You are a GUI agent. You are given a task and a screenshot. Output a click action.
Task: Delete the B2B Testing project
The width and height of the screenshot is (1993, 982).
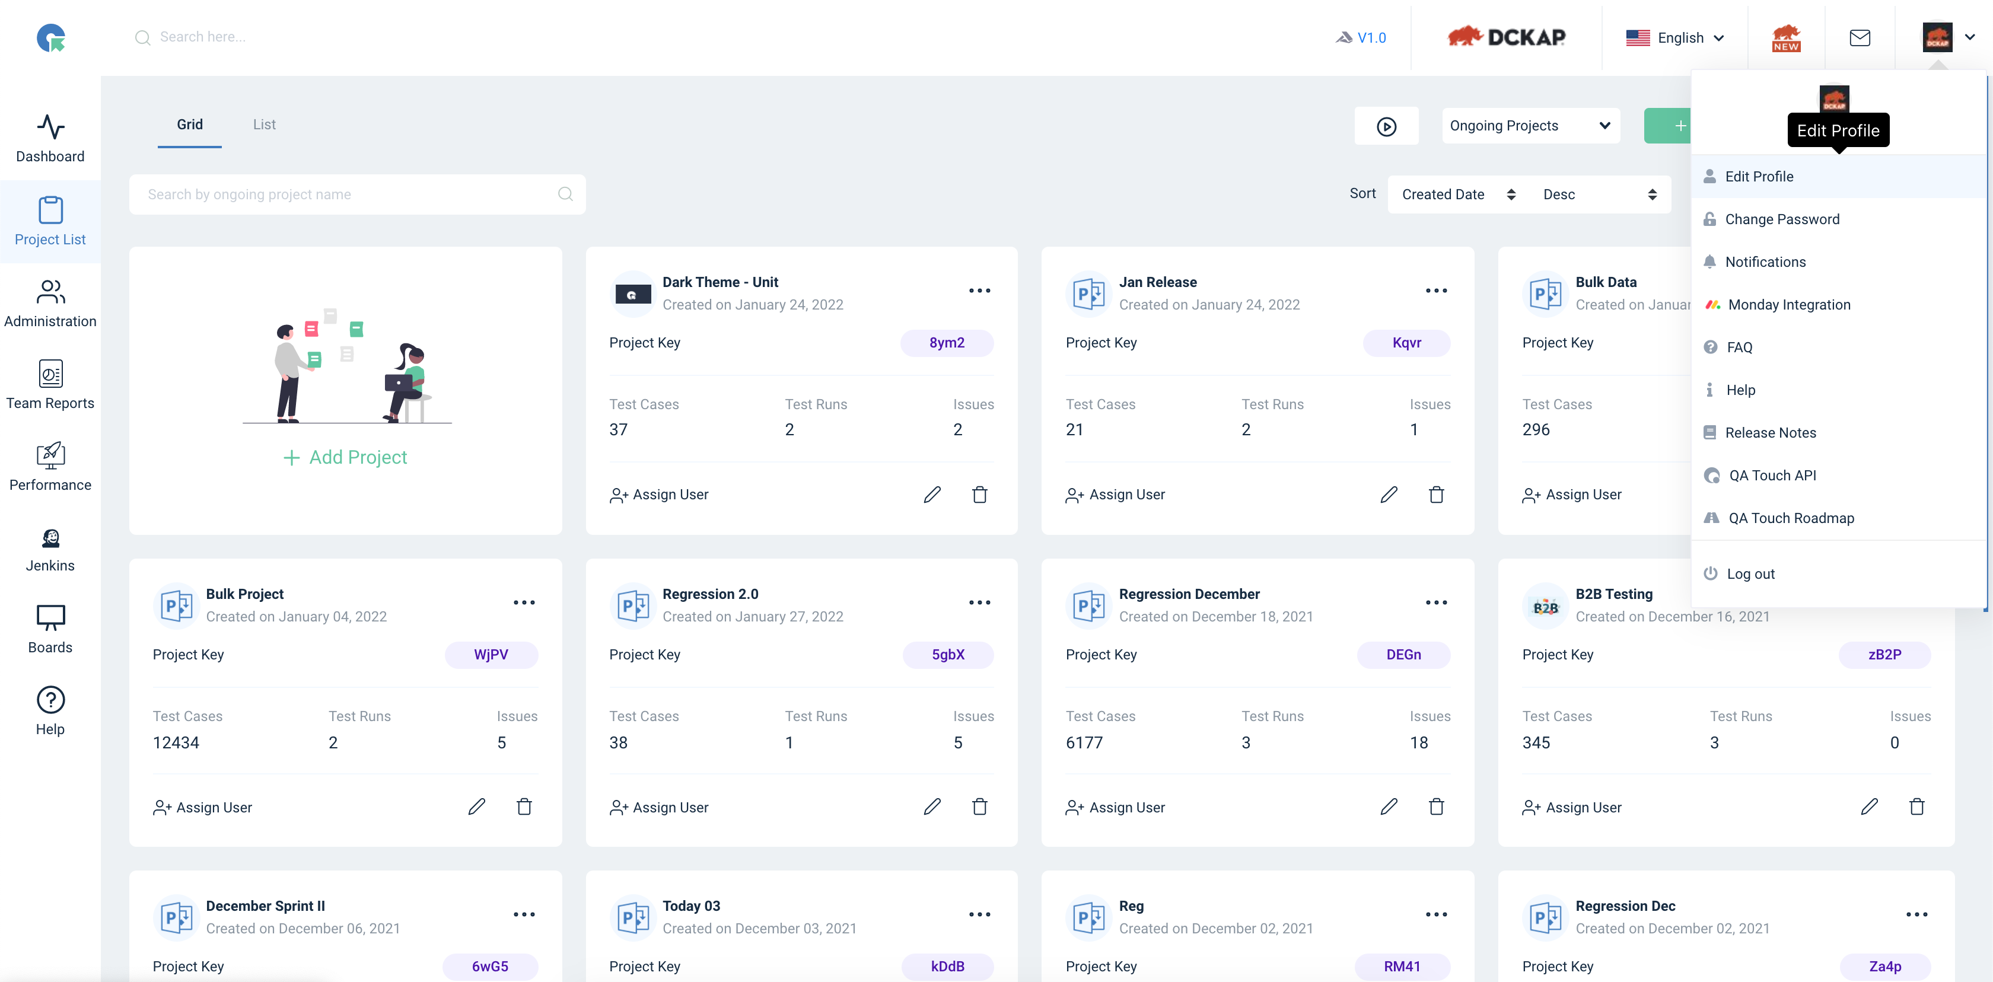(x=1916, y=807)
